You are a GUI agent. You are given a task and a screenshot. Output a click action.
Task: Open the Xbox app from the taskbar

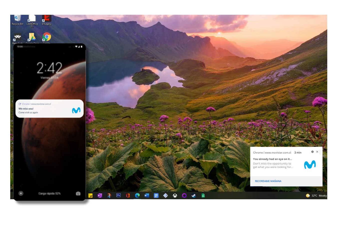[175, 195]
